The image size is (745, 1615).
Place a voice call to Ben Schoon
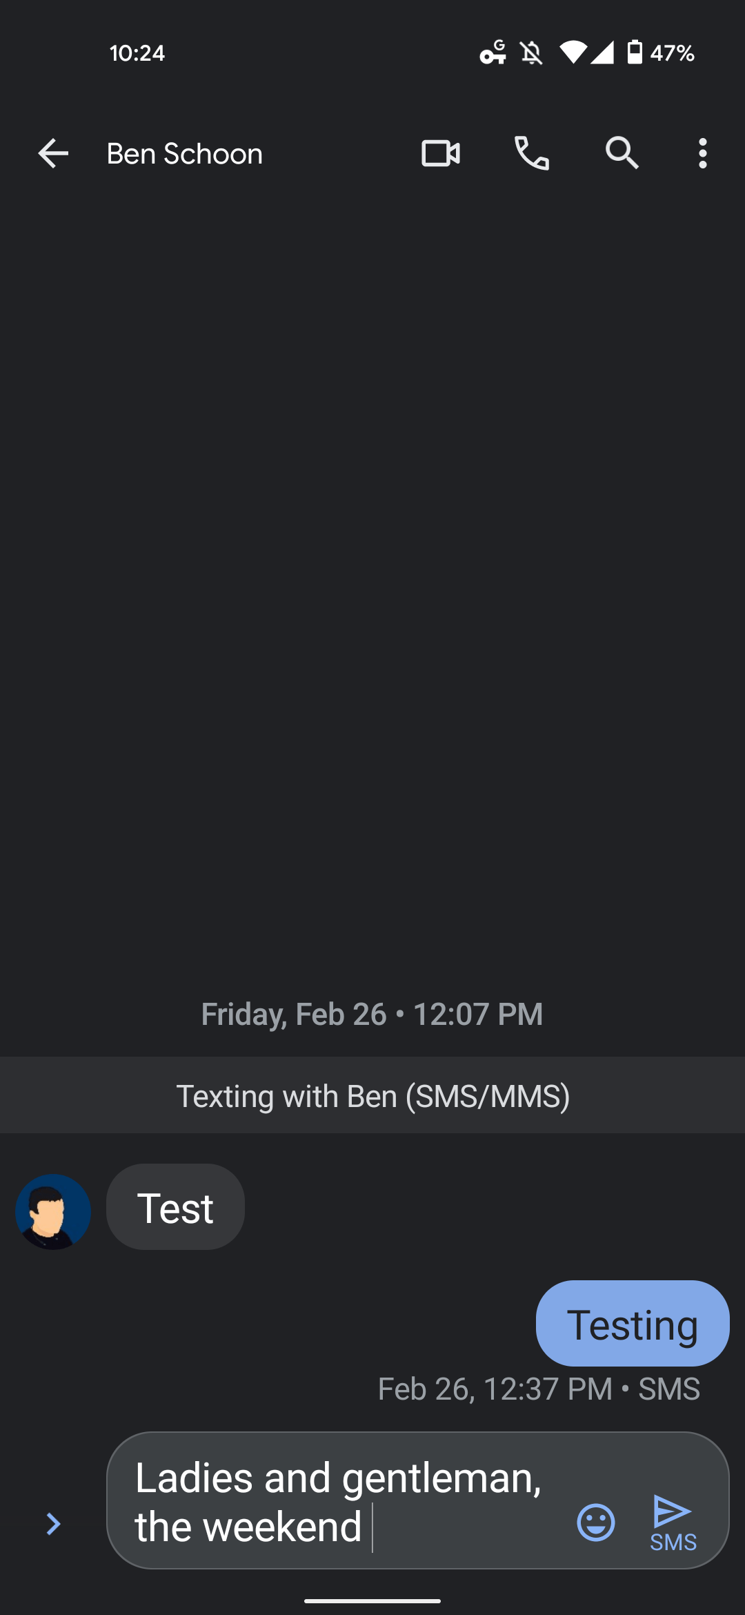coord(532,153)
